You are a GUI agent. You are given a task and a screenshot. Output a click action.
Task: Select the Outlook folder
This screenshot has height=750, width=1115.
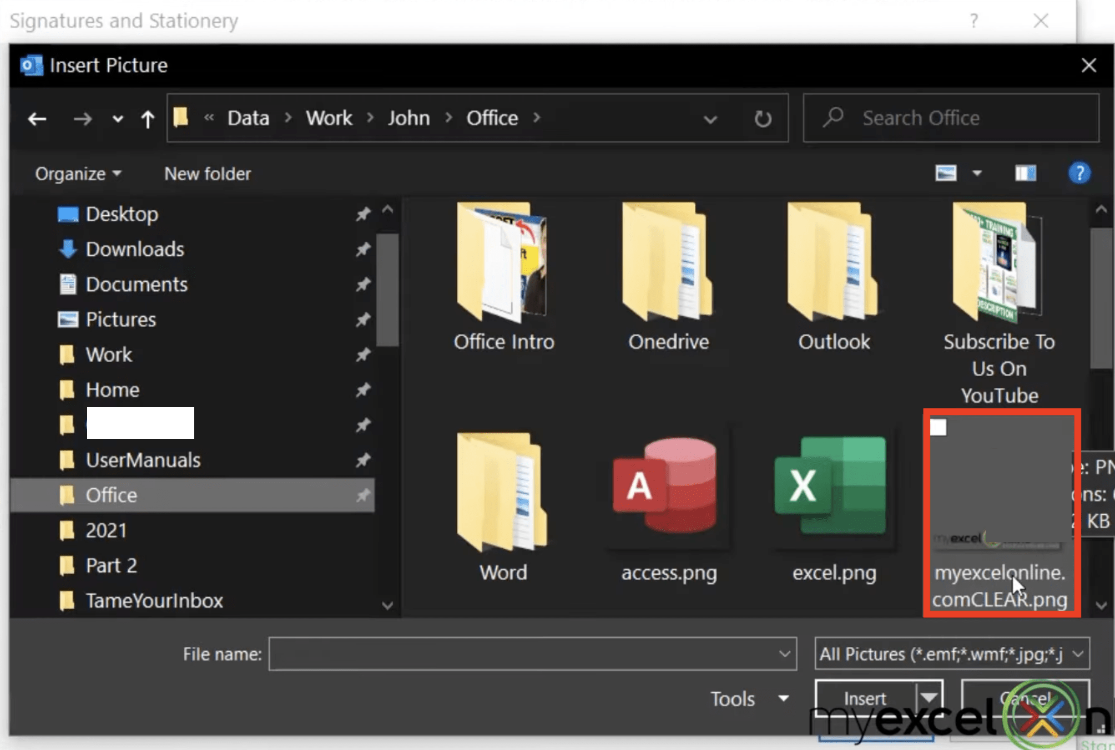click(834, 277)
